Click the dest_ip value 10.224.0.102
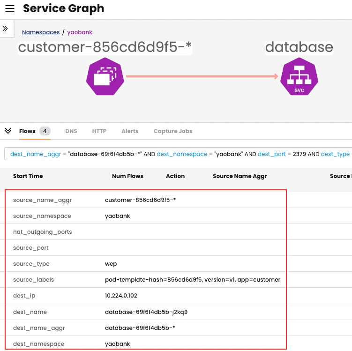This screenshot has height=351, width=352. [121, 296]
